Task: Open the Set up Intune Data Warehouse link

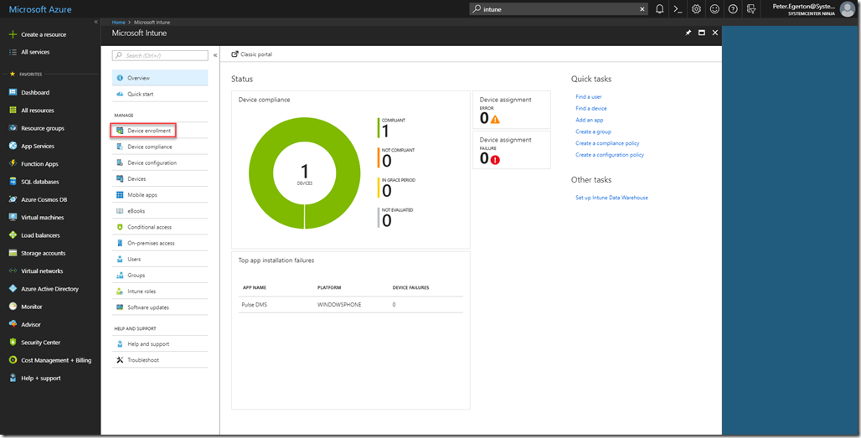Action: [611, 198]
